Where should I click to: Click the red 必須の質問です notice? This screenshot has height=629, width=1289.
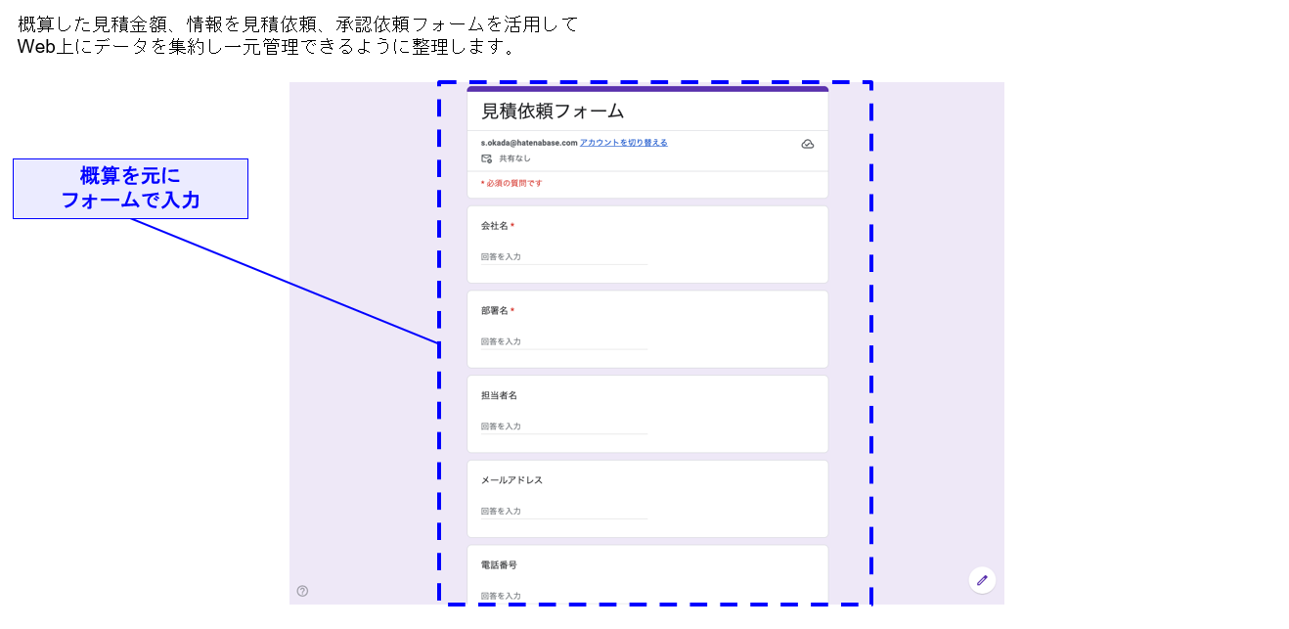click(x=510, y=185)
